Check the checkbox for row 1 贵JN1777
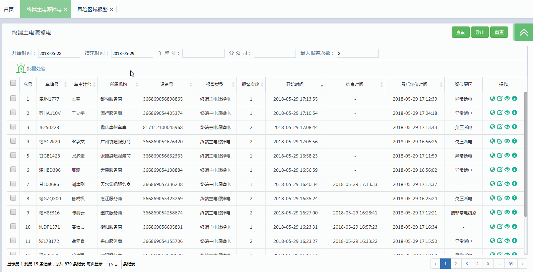Image resolution: width=533 pixels, height=272 pixels. coord(13,98)
